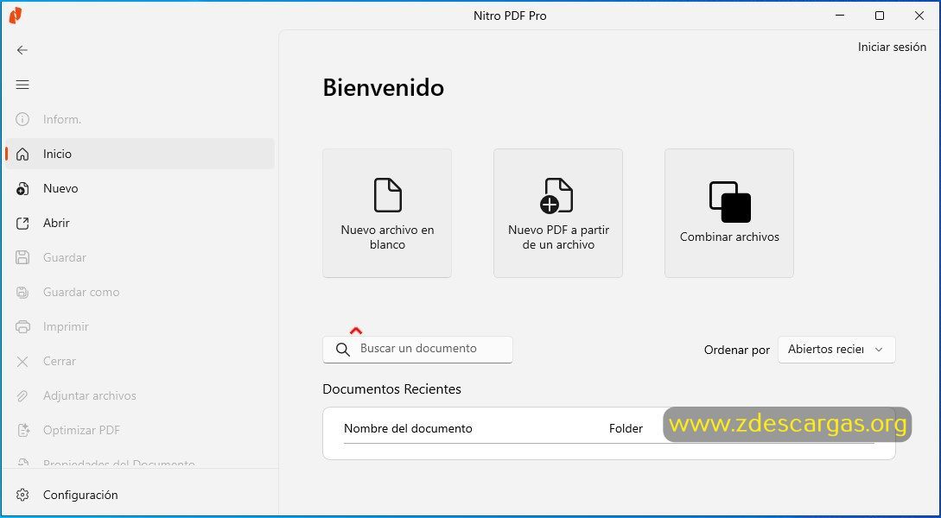Open the Ordenar por dropdown
The height and width of the screenshot is (518, 941).
[836, 350]
